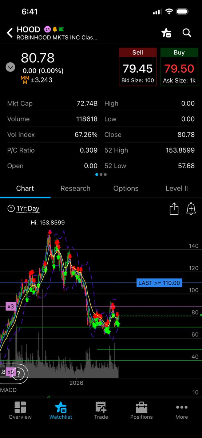The image size is (202, 438).
Task: Tap the share chart icon
Action: [174, 209]
